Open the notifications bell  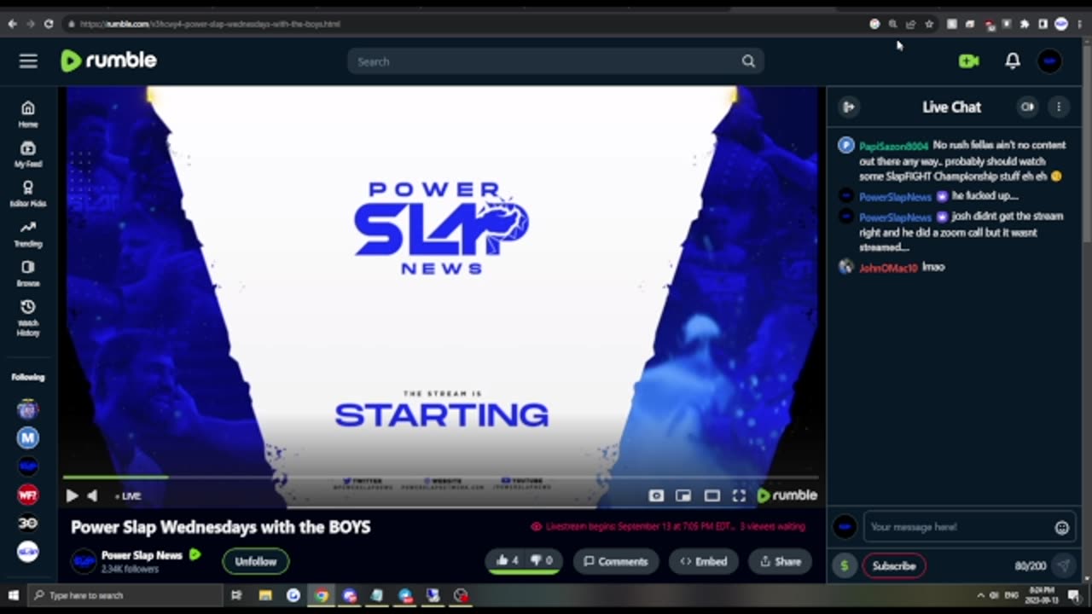(x=1013, y=61)
